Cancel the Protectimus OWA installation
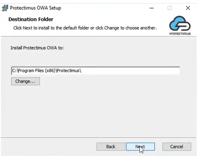198x159 pixels. point(177,147)
